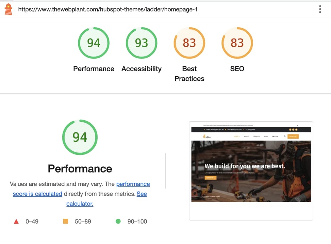This screenshot has width=331, height=244.
Task: Click the large Performance heading
Action: pos(80,168)
